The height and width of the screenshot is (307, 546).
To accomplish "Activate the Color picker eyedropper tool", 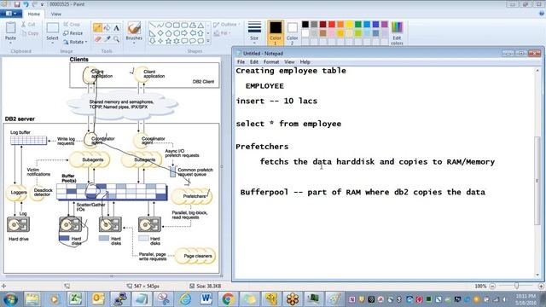I will coord(107,39).
